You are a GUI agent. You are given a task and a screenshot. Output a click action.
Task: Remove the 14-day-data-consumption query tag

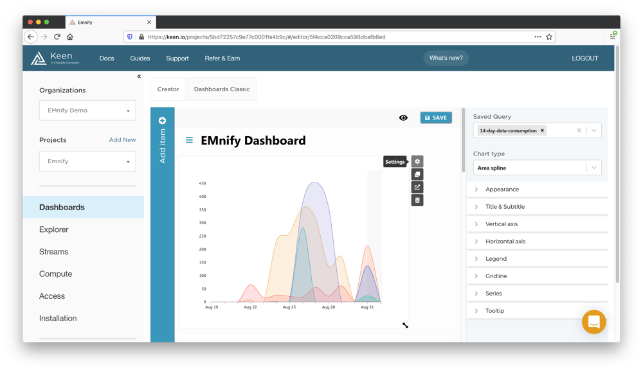tap(542, 130)
